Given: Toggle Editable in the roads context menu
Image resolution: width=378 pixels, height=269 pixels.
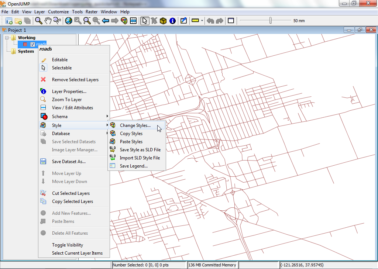Looking at the screenshot, I should pos(60,60).
